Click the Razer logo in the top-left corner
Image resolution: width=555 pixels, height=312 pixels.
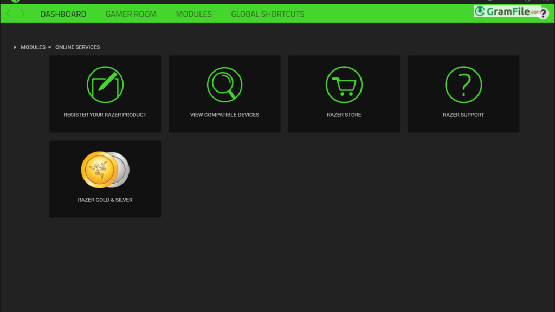coord(14,2)
